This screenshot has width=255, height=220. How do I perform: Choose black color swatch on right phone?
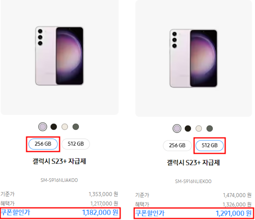[188, 128]
